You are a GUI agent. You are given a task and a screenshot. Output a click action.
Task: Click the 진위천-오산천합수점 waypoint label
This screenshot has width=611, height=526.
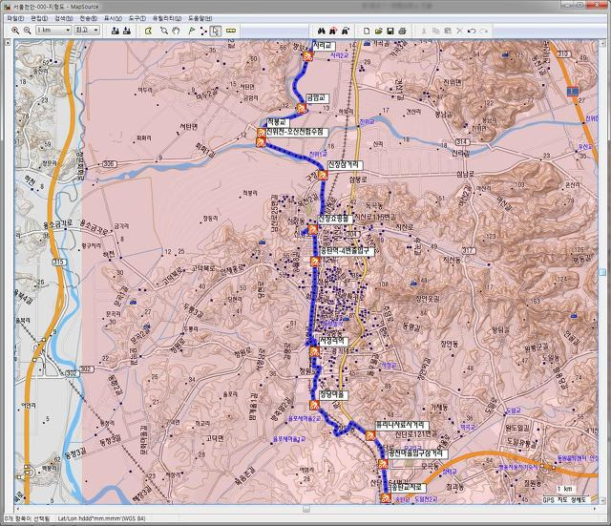[296, 133]
